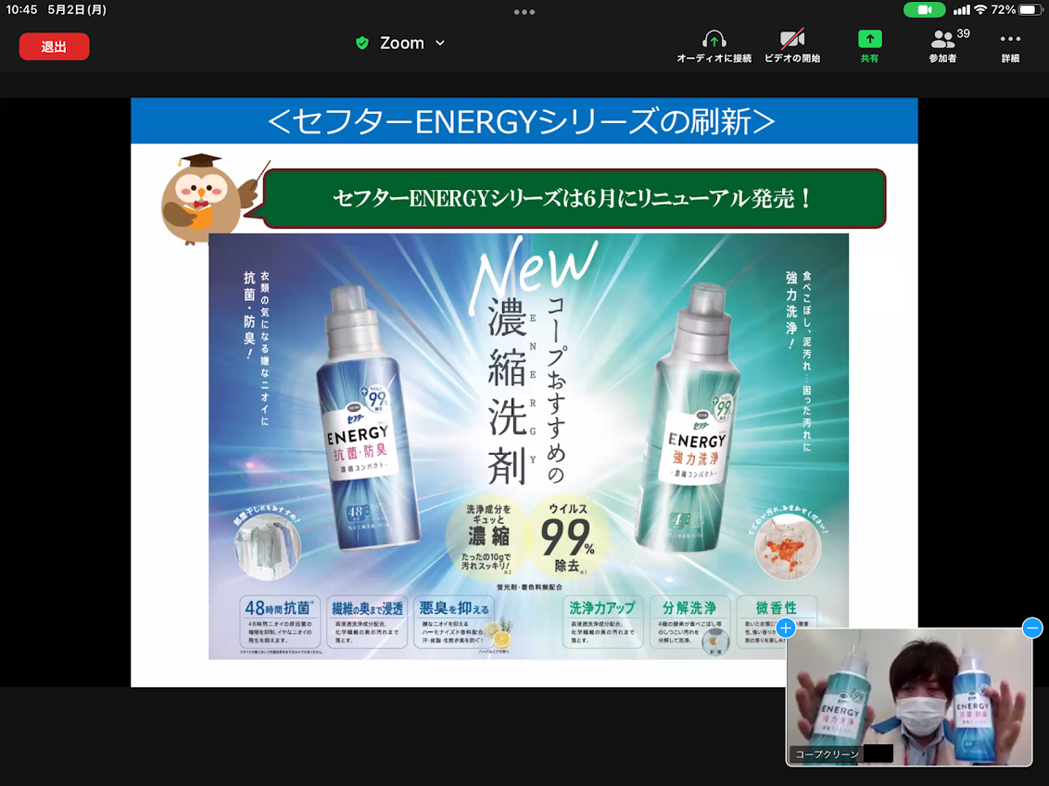Image resolution: width=1049 pixels, height=786 pixels.
Task: Tap the Zoom title text
Action: click(x=402, y=43)
